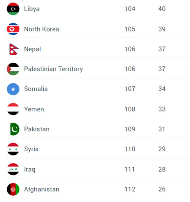Viewport: 190px width, 202px height.
Task: Click the Afghanistan flag icon
Action: (x=13, y=189)
